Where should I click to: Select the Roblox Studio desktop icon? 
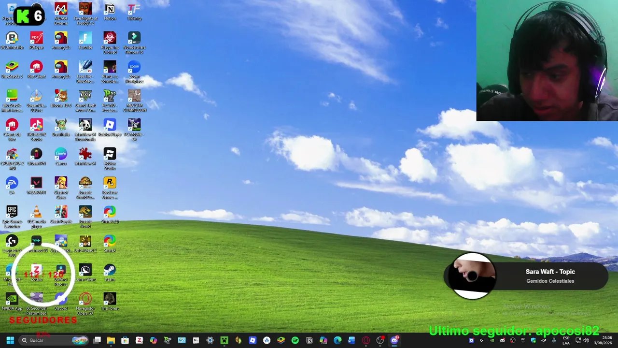click(110, 159)
